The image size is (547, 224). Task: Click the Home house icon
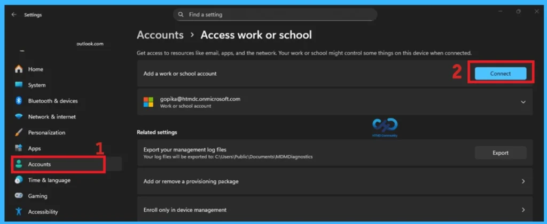(19, 69)
